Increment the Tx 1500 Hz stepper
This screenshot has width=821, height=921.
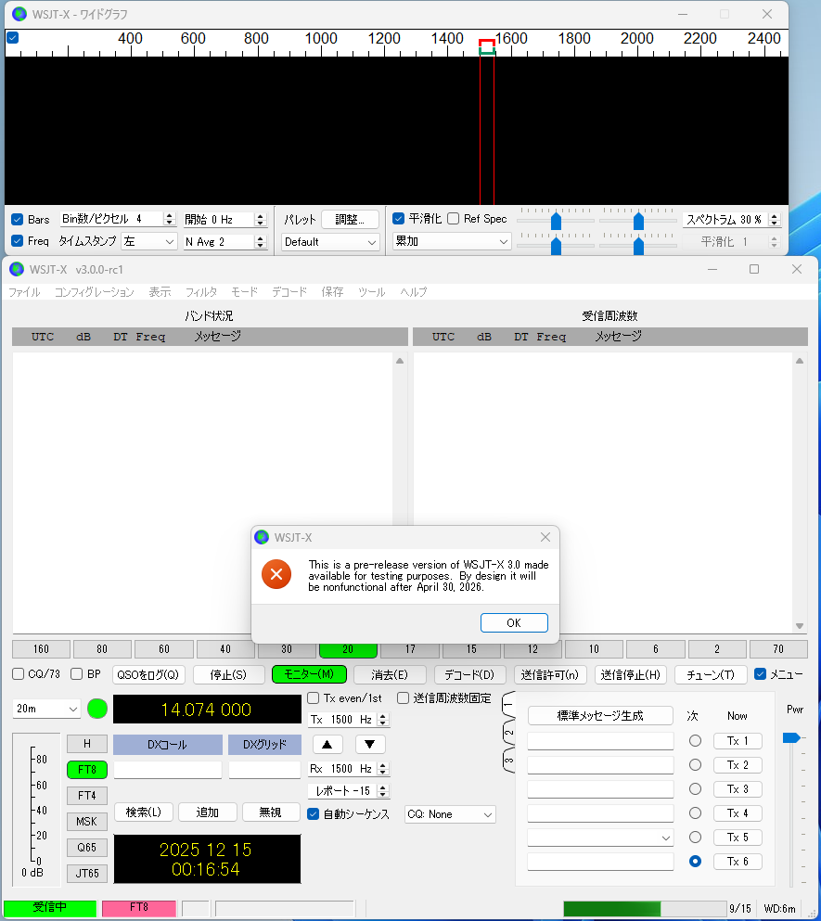coord(383,716)
